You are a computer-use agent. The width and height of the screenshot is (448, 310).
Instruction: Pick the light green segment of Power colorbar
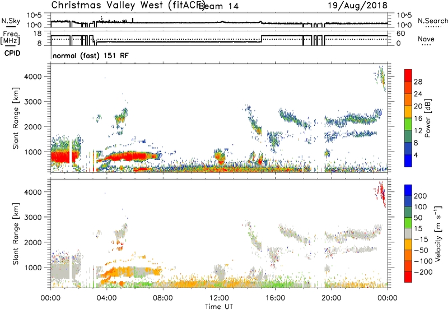tap(408, 124)
